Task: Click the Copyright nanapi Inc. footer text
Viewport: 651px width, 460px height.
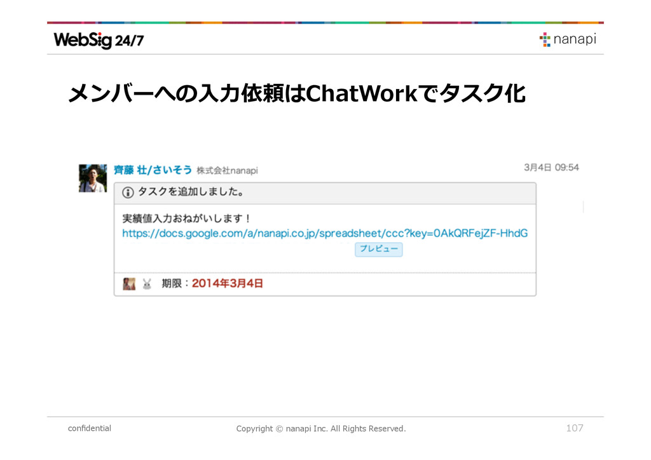Action: [321, 428]
